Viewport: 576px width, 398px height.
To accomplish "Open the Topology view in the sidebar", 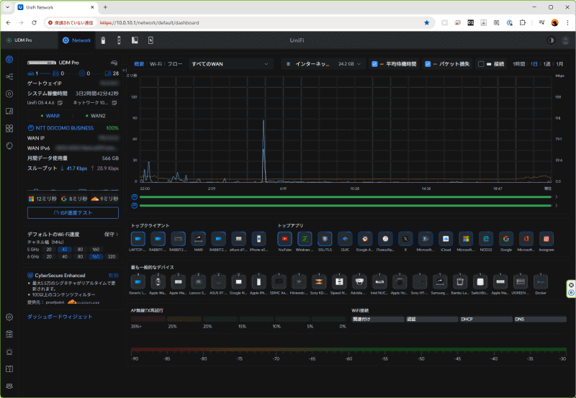I will (x=9, y=76).
